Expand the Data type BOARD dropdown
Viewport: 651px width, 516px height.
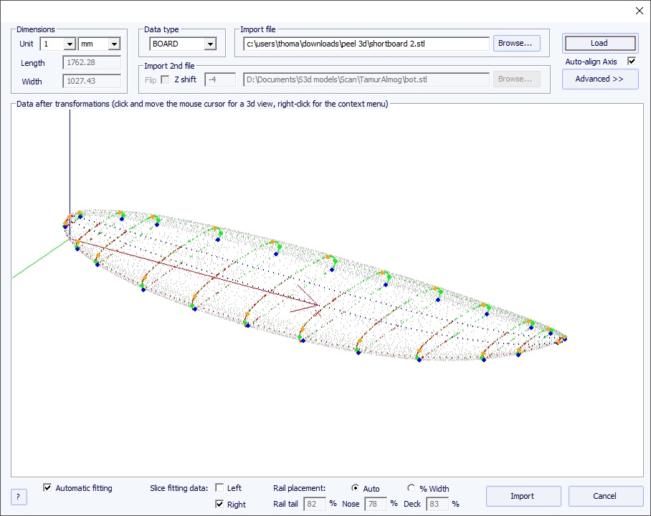pyautogui.click(x=209, y=44)
